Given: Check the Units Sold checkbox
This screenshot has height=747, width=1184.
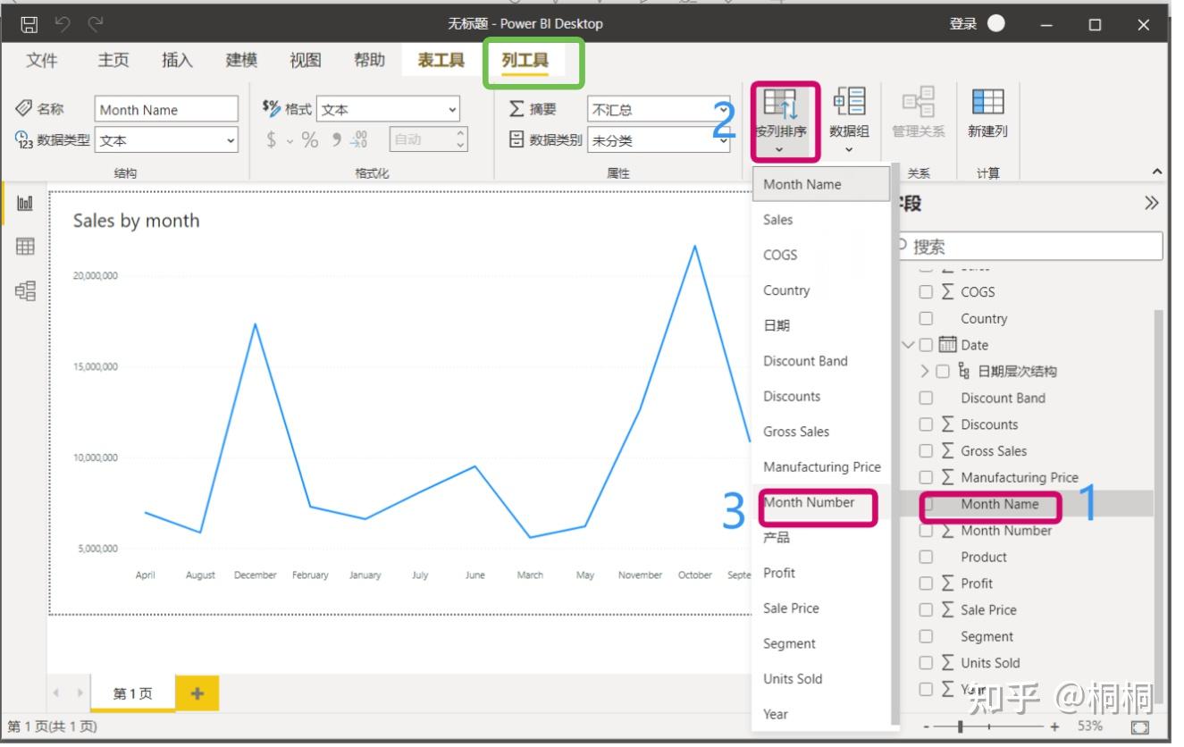Looking at the screenshot, I should [926, 663].
